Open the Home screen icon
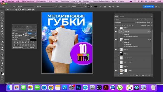The width and height of the screenshot is (163, 92). pyautogui.click(x=3, y=7)
